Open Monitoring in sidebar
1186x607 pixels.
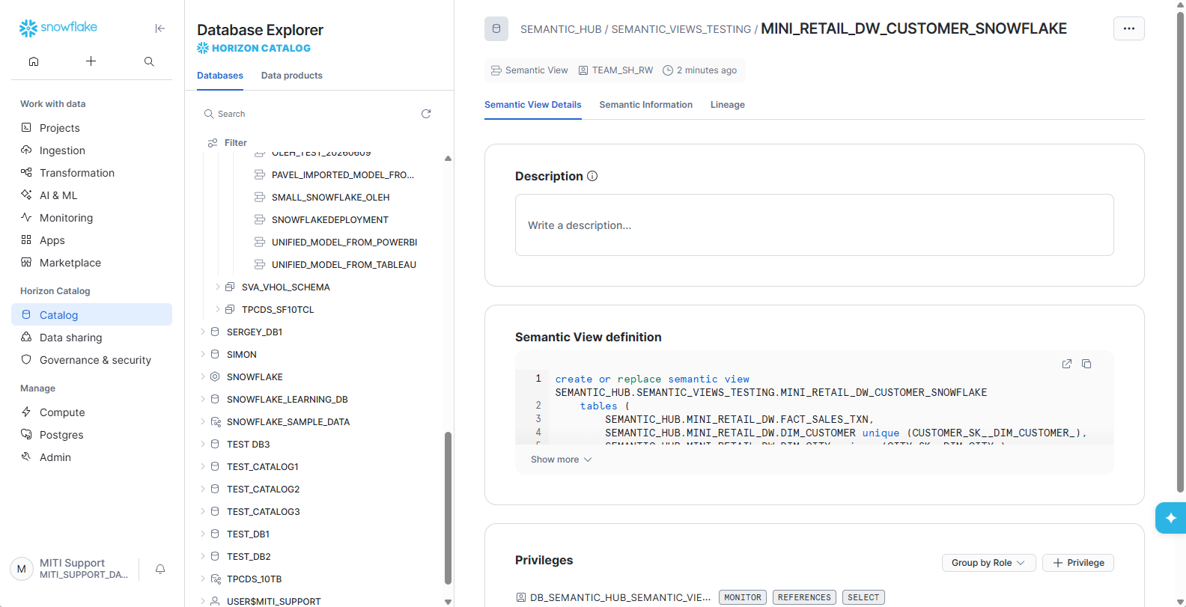point(91,218)
